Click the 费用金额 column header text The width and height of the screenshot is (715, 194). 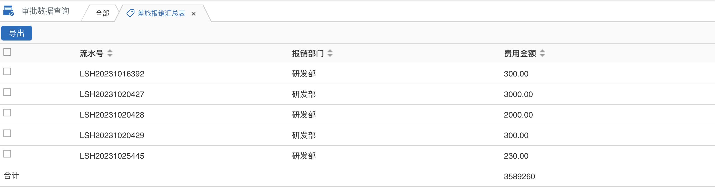[520, 53]
